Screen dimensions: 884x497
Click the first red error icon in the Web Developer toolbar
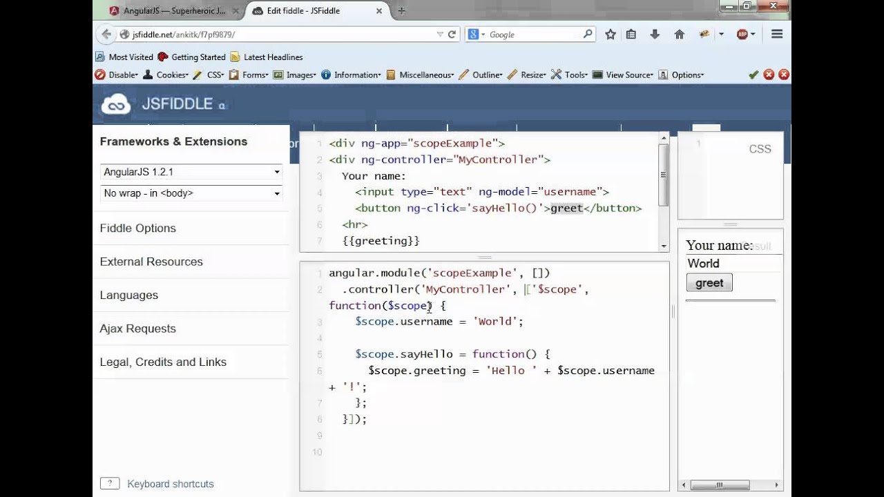(769, 75)
